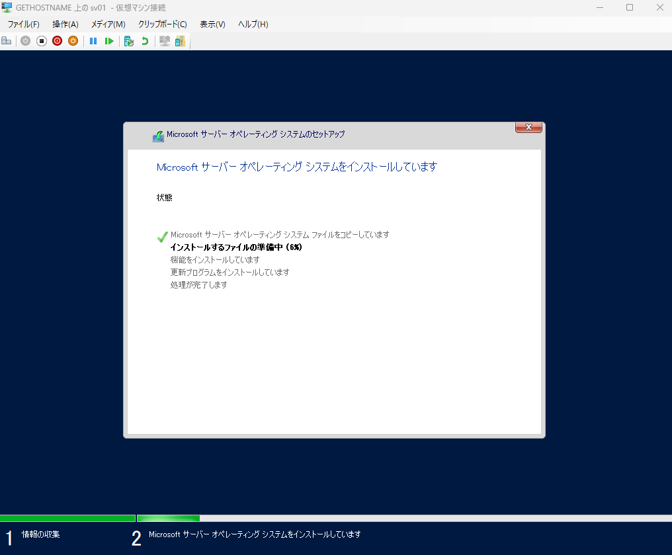Click the 処理が完了します step text
The width and height of the screenshot is (672, 555).
pos(199,284)
